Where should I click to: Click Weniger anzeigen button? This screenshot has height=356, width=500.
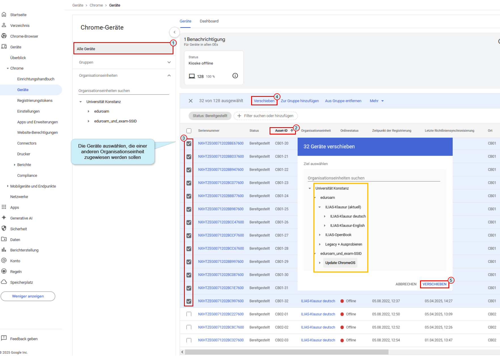coord(28,296)
